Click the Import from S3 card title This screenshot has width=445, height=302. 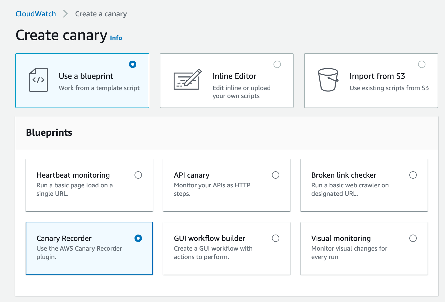[377, 76]
